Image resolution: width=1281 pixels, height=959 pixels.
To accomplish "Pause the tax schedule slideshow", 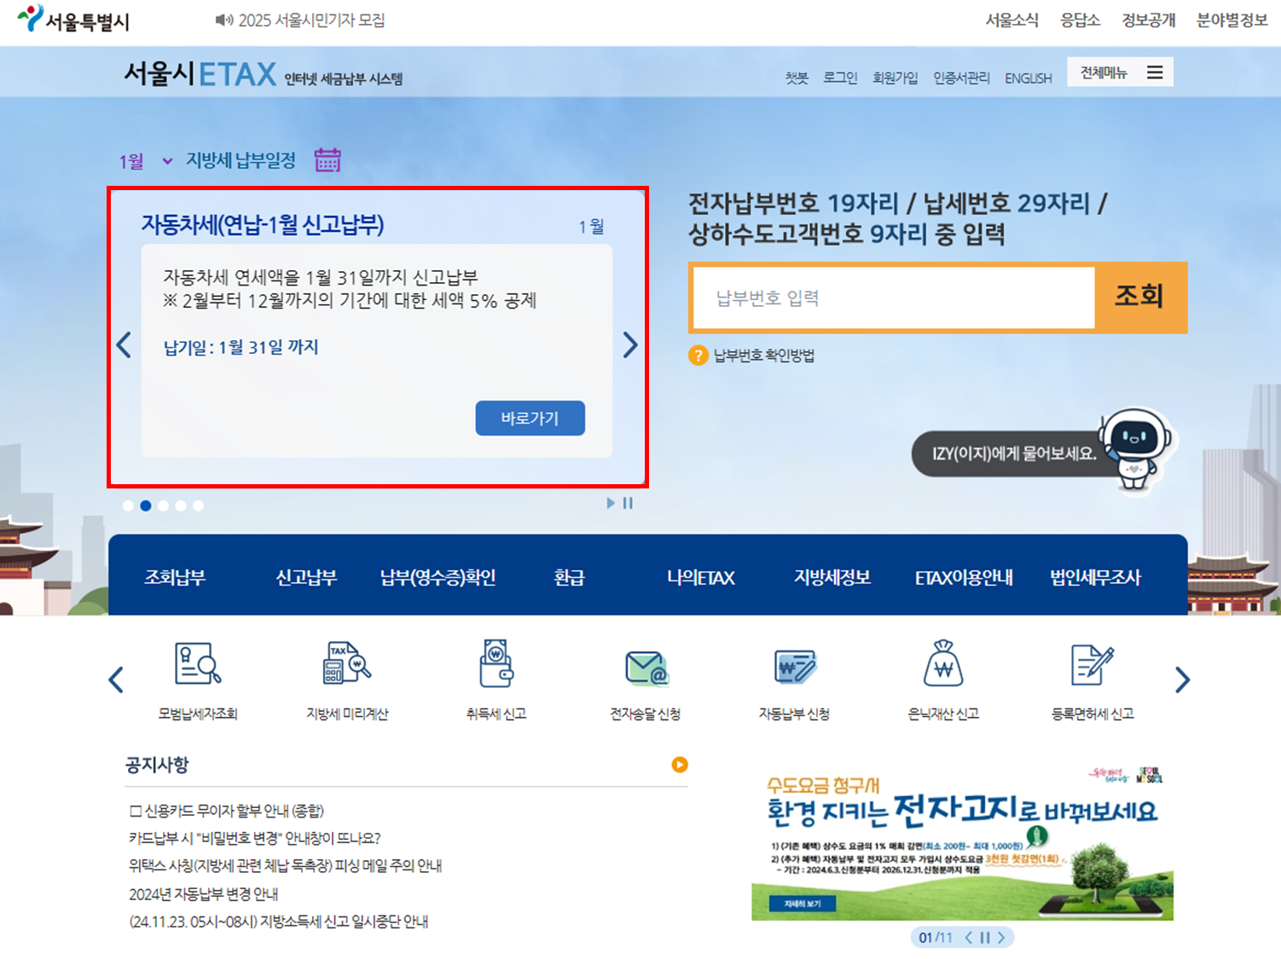I will 628,503.
